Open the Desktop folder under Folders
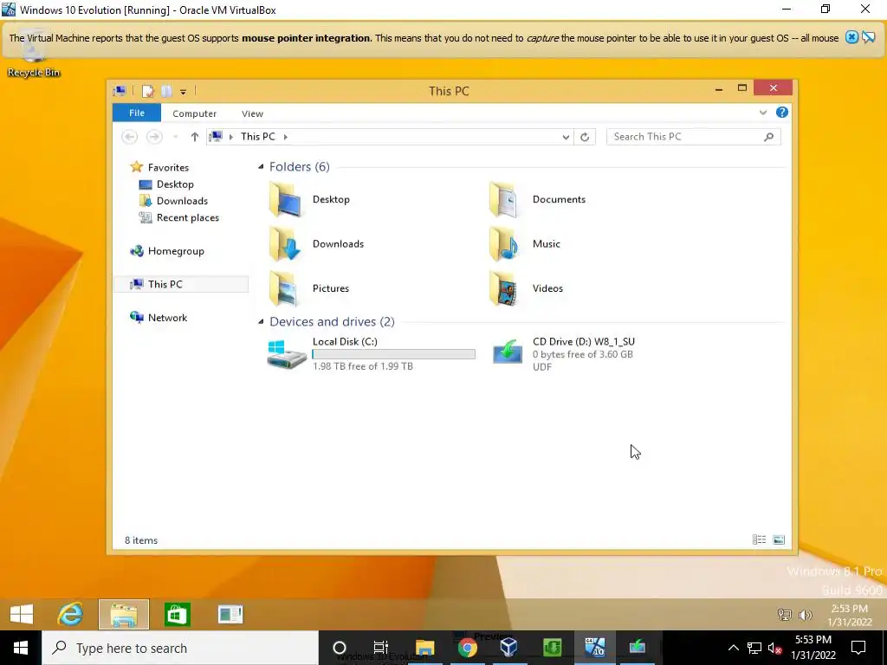887x665 pixels. (308, 199)
